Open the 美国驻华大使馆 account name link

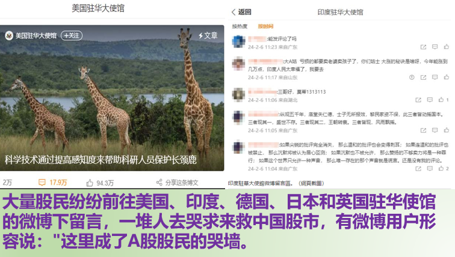[36, 35]
